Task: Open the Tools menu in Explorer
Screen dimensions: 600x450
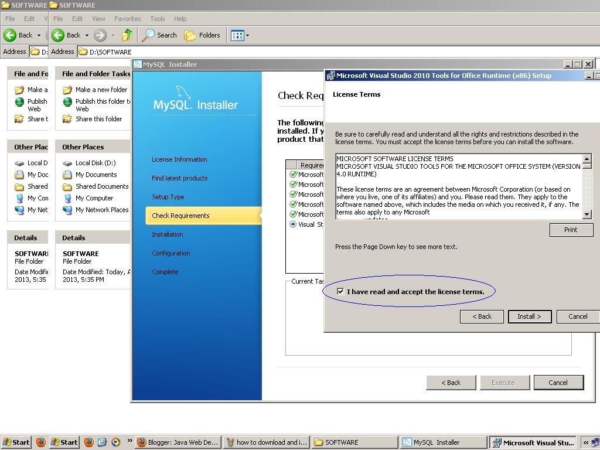Action: tap(157, 19)
